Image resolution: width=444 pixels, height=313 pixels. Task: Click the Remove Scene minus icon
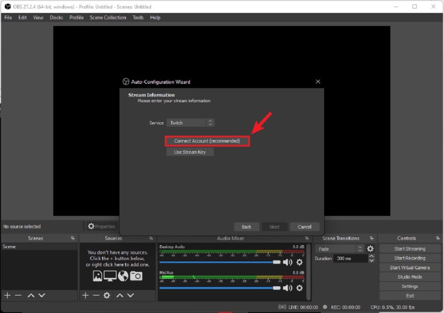pyautogui.click(x=18, y=295)
